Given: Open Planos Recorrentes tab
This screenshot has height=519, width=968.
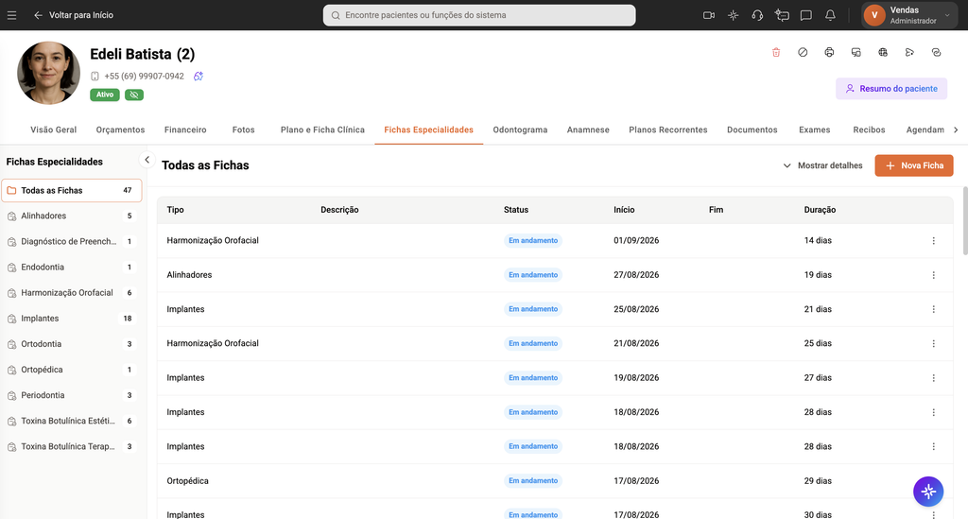Looking at the screenshot, I should pos(668,130).
